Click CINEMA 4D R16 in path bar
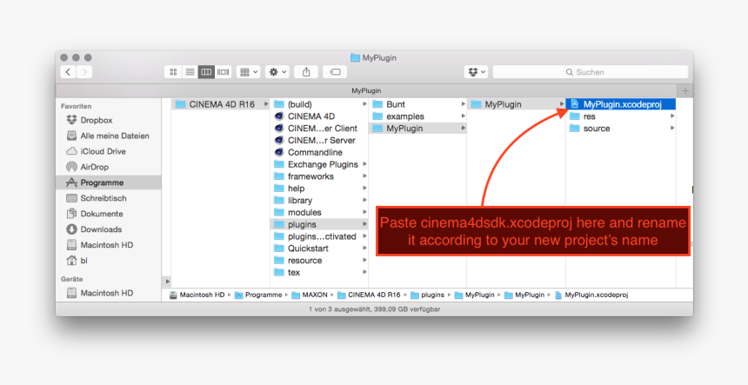The image size is (748, 385). [369, 295]
